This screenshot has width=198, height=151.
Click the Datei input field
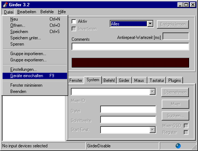click(128, 109)
